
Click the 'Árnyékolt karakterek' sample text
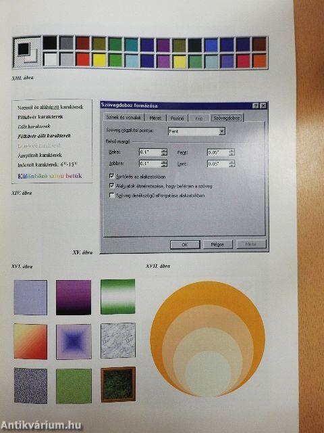pyautogui.click(x=40, y=155)
